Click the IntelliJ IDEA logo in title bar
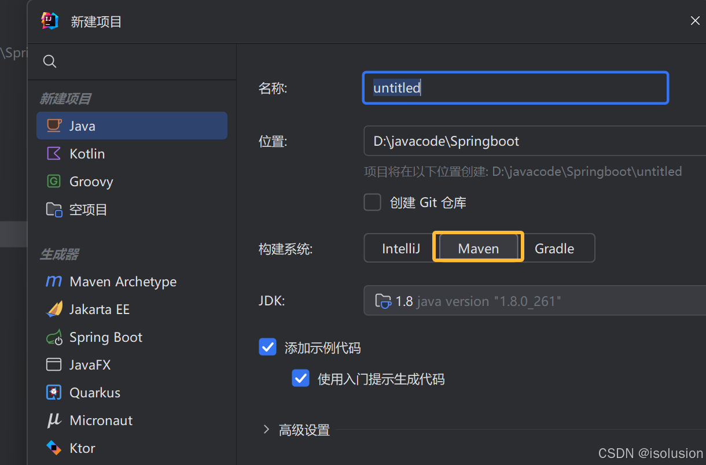 pos(50,21)
